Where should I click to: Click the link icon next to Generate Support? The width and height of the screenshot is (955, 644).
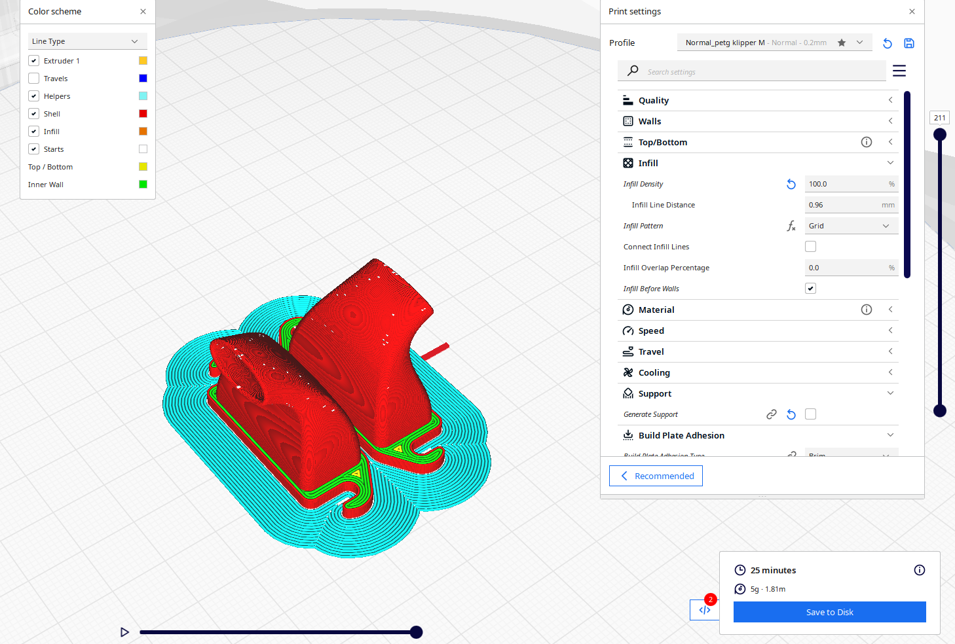coord(772,414)
